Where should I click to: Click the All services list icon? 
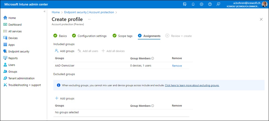[x=5, y=31]
